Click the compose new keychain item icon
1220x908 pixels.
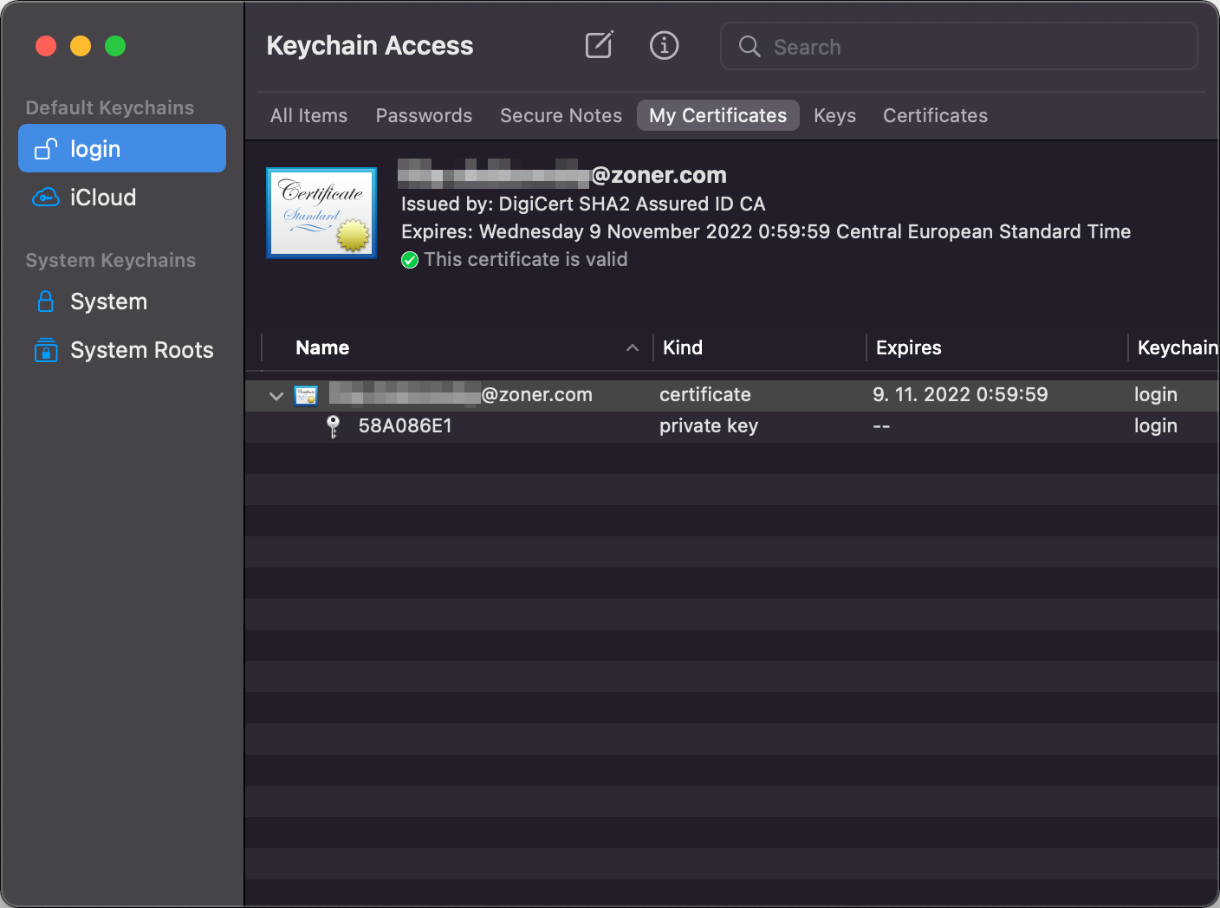pos(599,45)
